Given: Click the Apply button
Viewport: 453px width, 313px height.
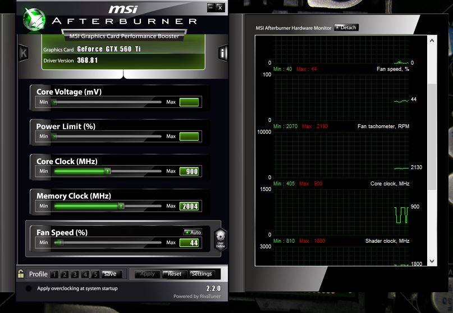Looking at the screenshot, I should 147,274.
